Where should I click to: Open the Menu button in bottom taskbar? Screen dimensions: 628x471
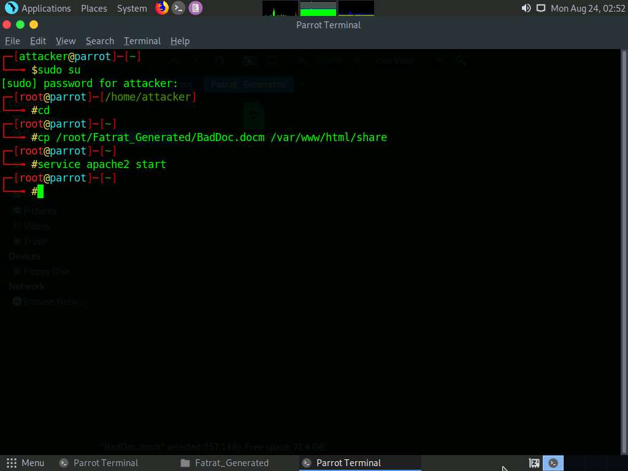[25, 463]
